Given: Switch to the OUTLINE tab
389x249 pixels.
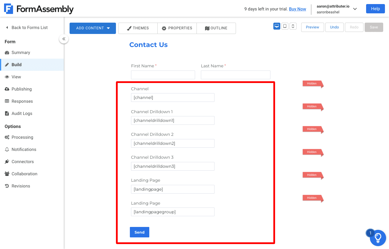Looking at the screenshot, I should pos(216,28).
